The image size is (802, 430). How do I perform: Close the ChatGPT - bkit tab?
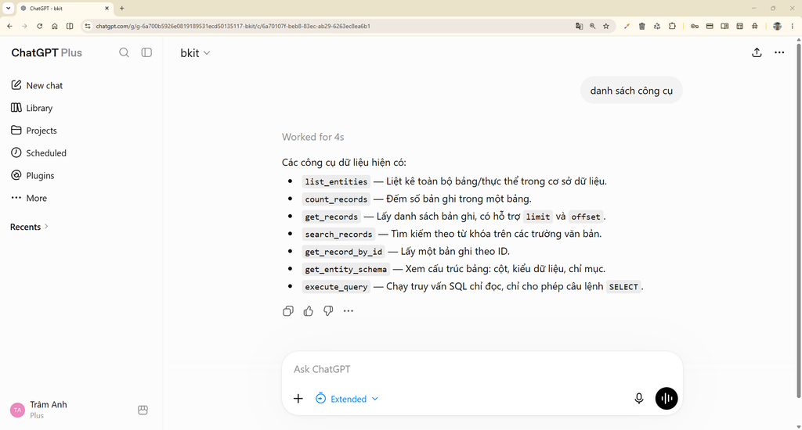coord(107,8)
